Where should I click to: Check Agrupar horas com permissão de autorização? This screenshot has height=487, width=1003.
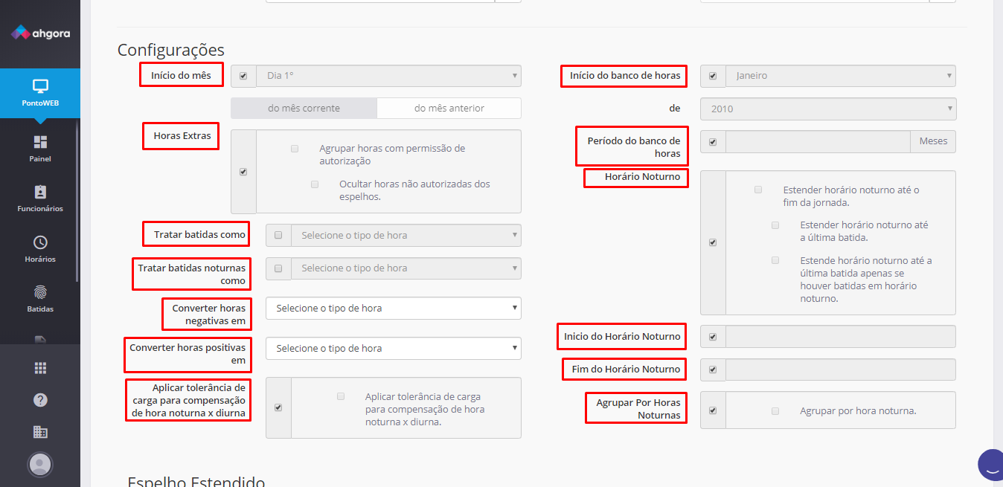(295, 149)
